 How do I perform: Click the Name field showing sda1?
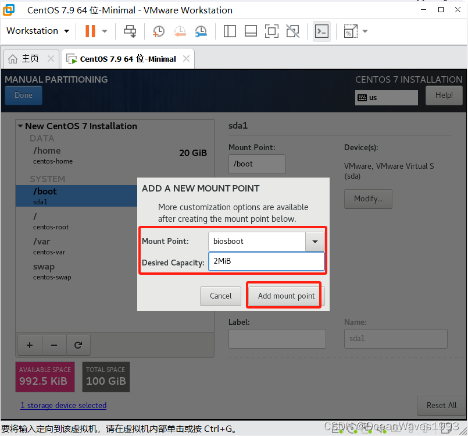(x=396, y=339)
